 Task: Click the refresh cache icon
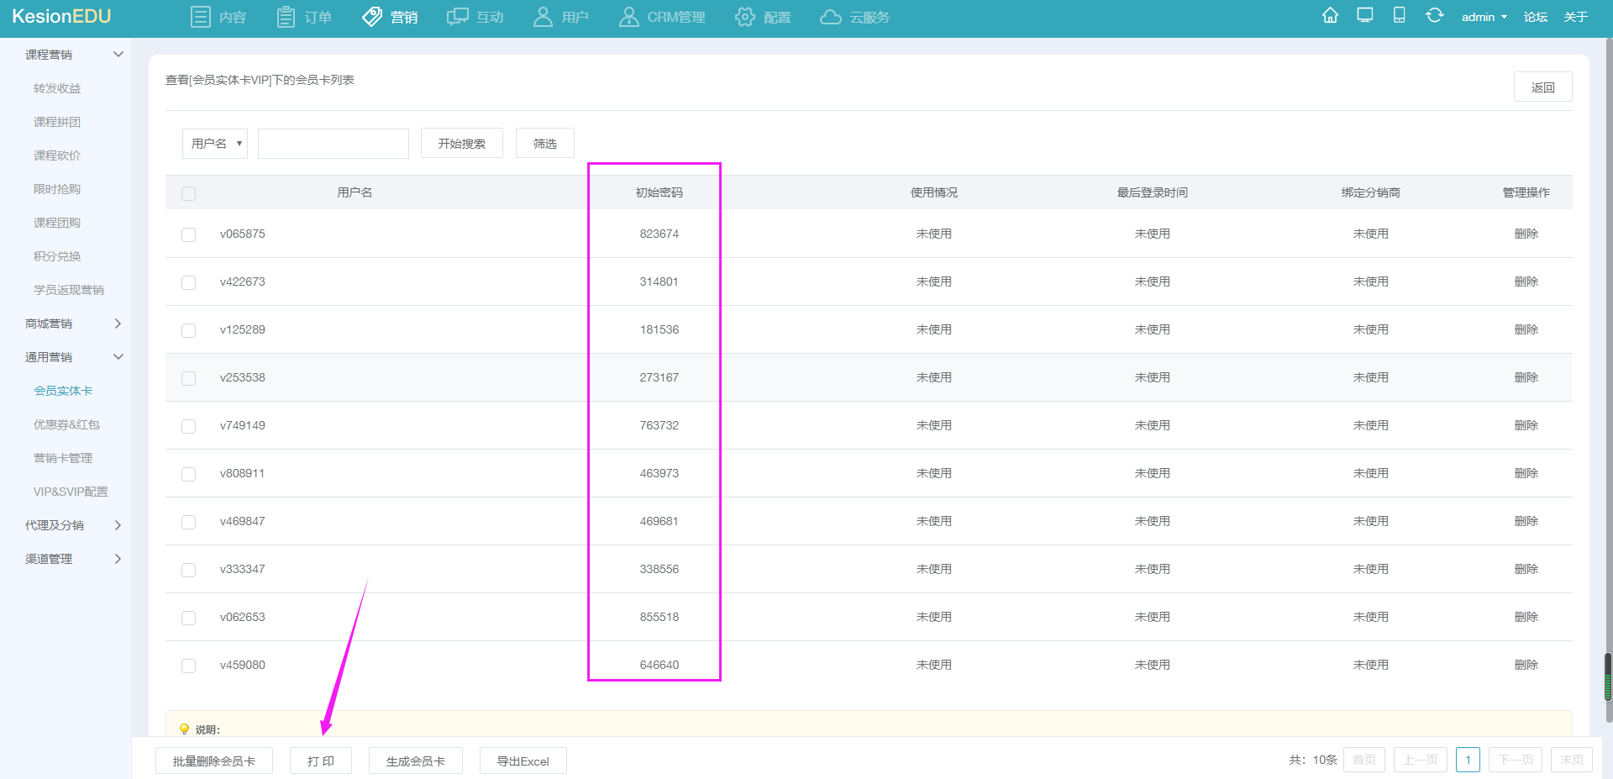click(x=1434, y=16)
